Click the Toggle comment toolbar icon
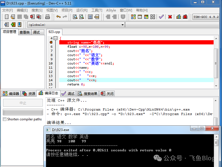222x167 pixels. coord(123,17)
